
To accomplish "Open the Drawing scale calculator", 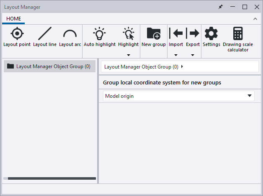I will pos(238,34).
